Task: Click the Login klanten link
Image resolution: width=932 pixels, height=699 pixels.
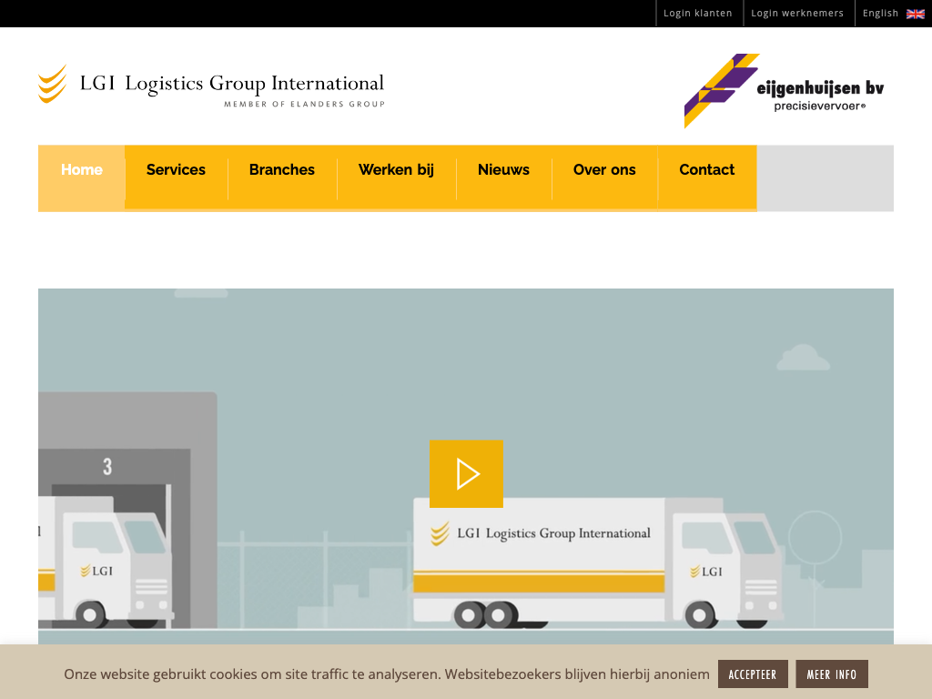Action: [x=697, y=14]
